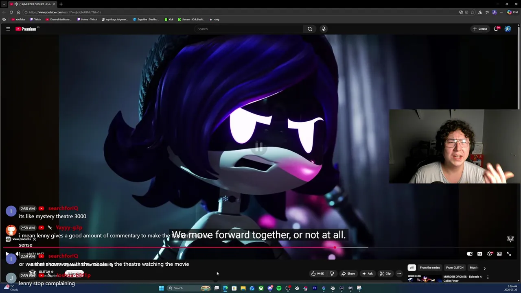Screen dimensions: 521x293
Task: Open the 'Home - Twitch' bookmark
Action: click(87, 20)
